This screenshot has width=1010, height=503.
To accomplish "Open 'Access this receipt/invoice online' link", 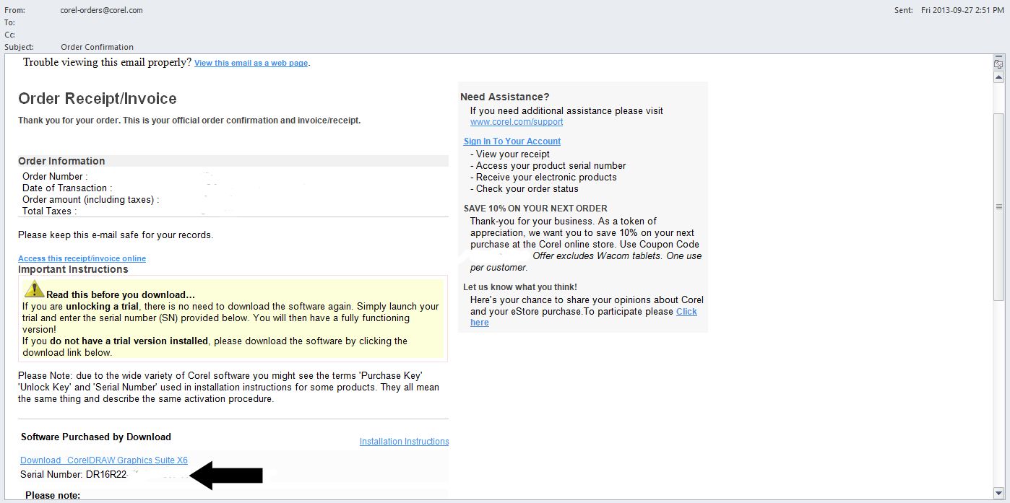I will point(82,258).
